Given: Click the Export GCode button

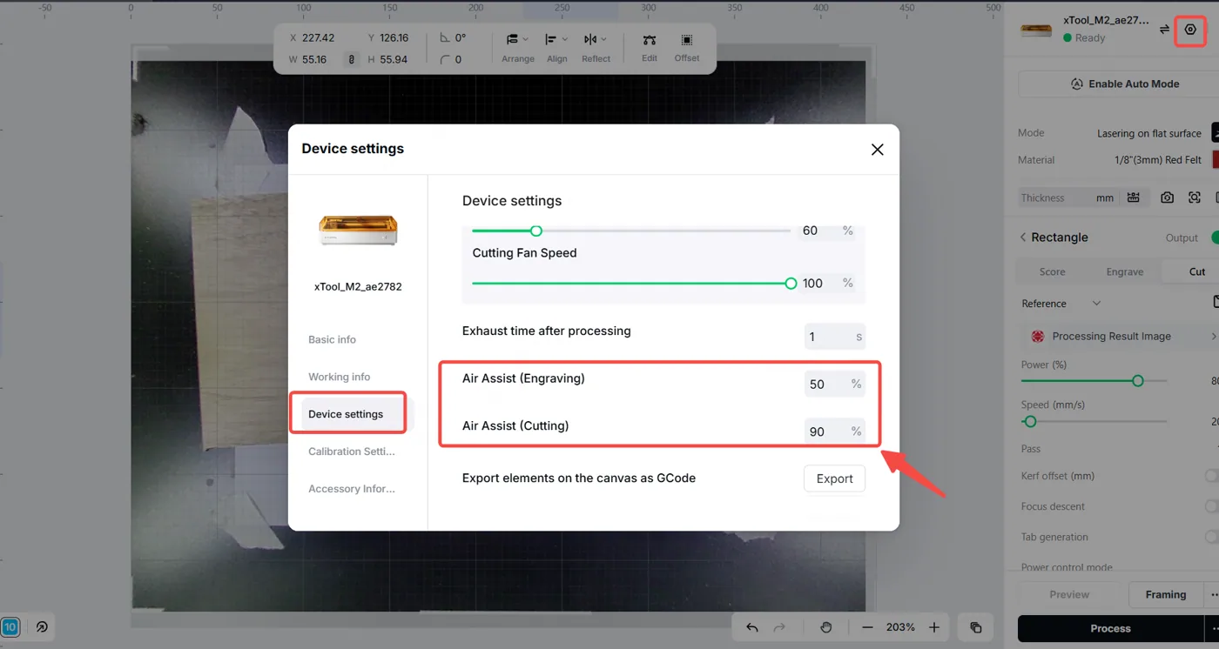Looking at the screenshot, I should 834,478.
